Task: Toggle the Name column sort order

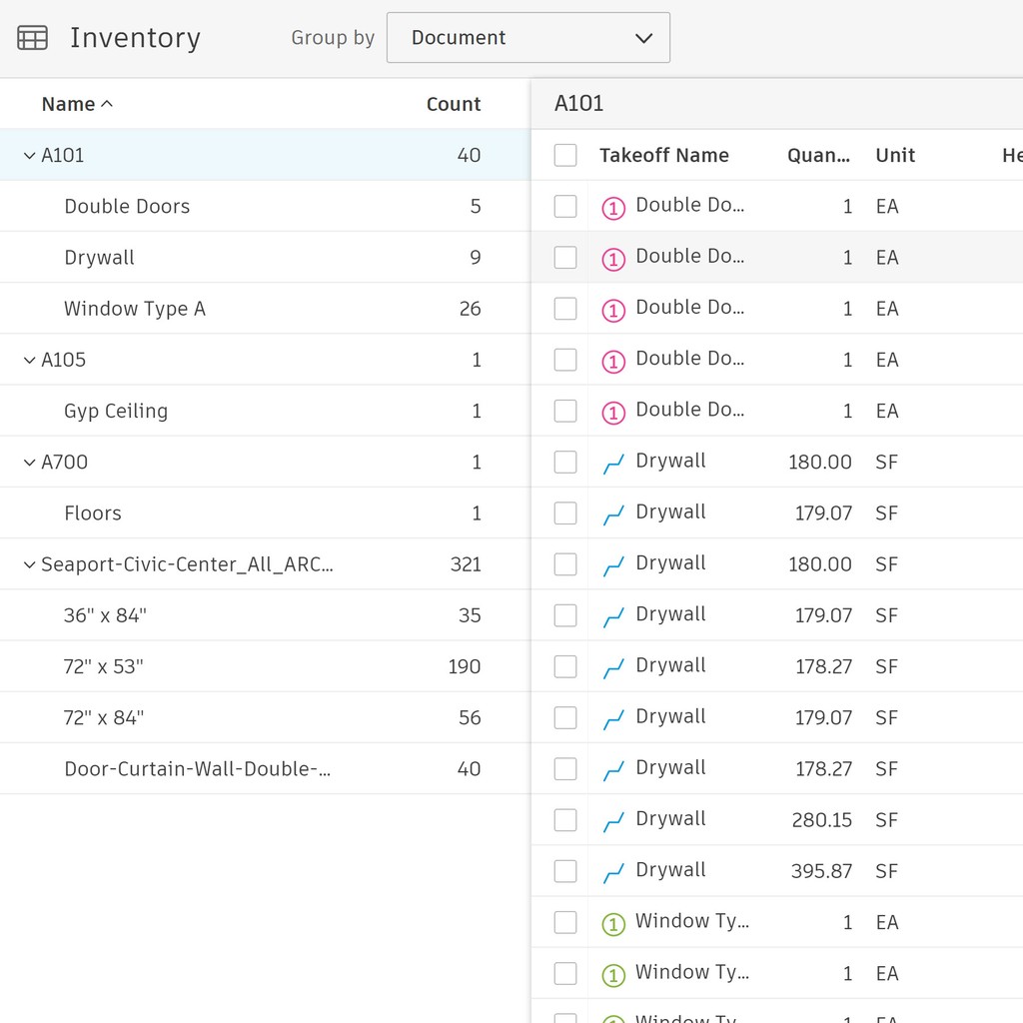Action: click(76, 103)
